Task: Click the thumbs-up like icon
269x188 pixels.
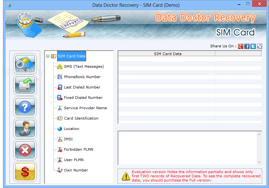Action: pos(259,46)
